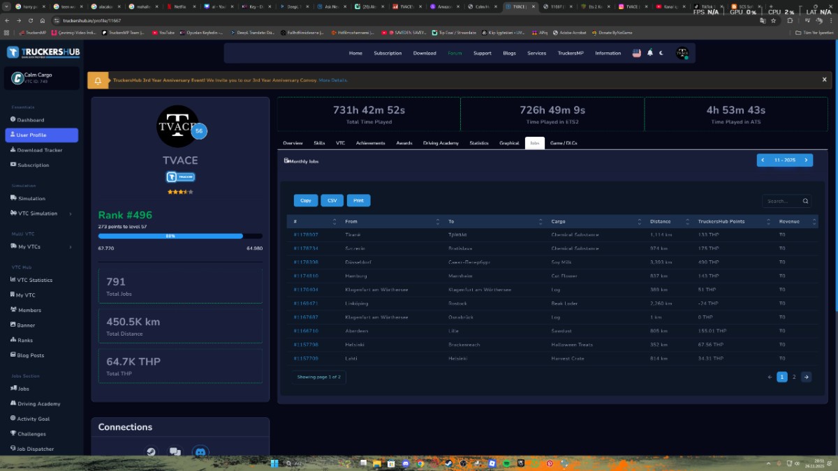Go to page 2 of jobs table

(794, 377)
